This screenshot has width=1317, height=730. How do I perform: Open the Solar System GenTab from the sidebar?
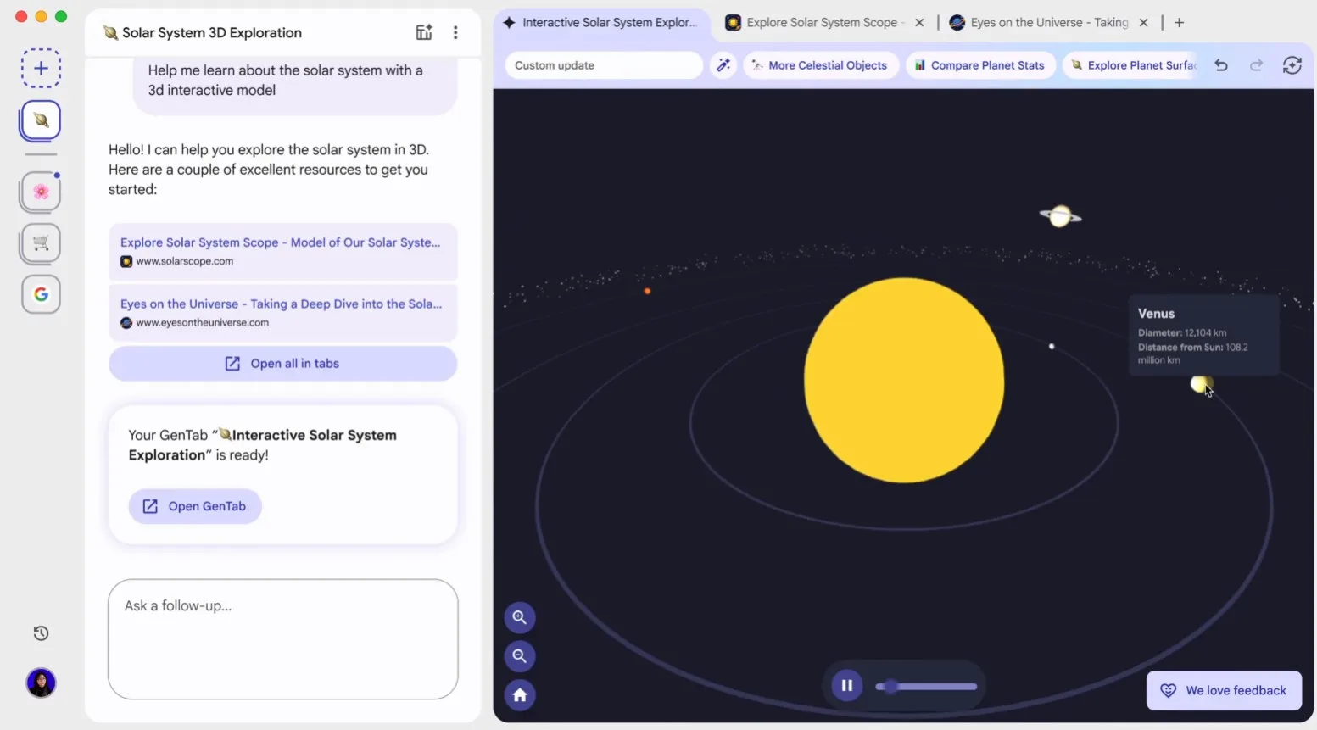[40, 120]
